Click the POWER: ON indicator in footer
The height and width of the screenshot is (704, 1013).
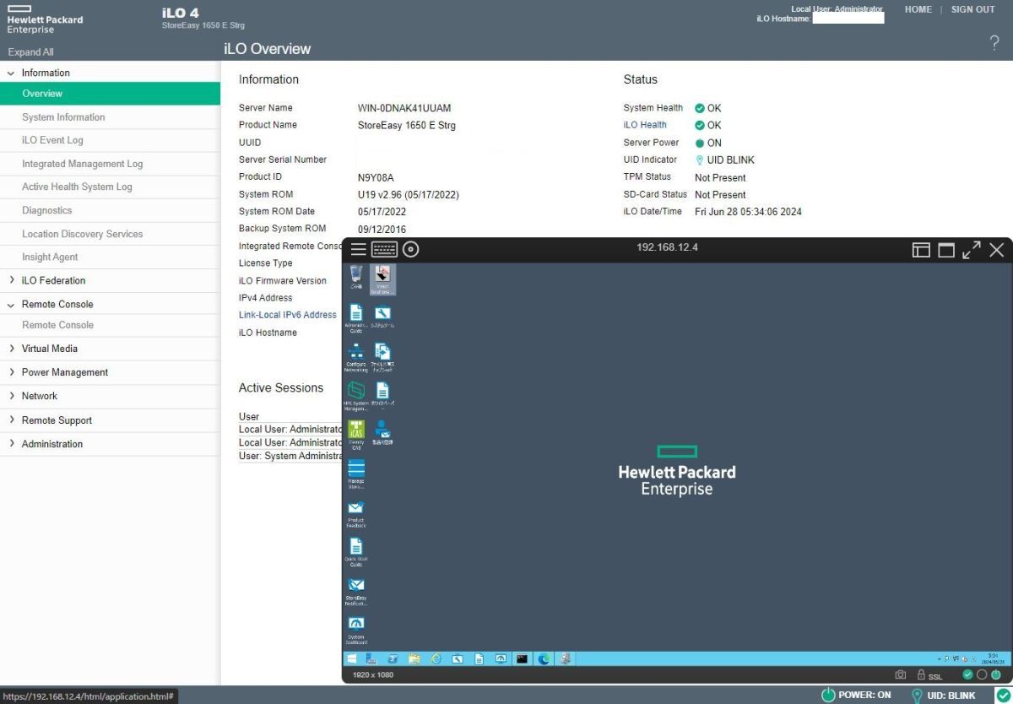[856, 695]
